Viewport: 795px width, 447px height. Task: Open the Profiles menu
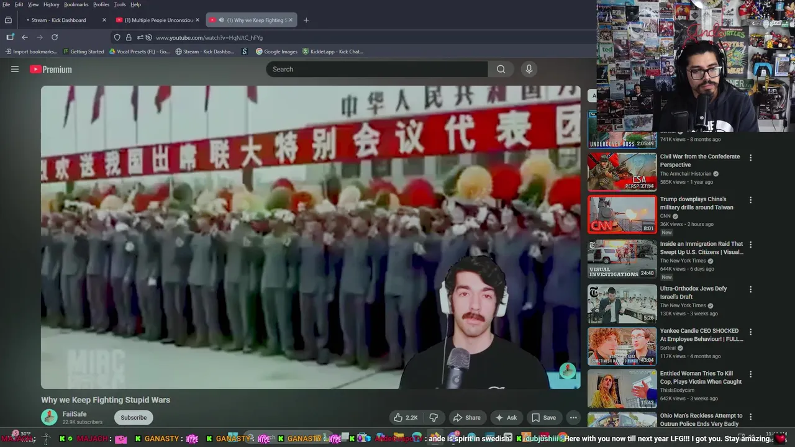pos(101,4)
